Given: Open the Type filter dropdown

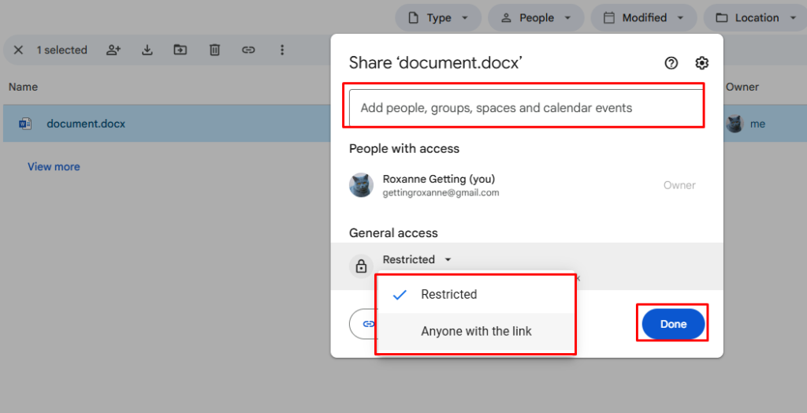Looking at the screenshot, I should 438,18.
